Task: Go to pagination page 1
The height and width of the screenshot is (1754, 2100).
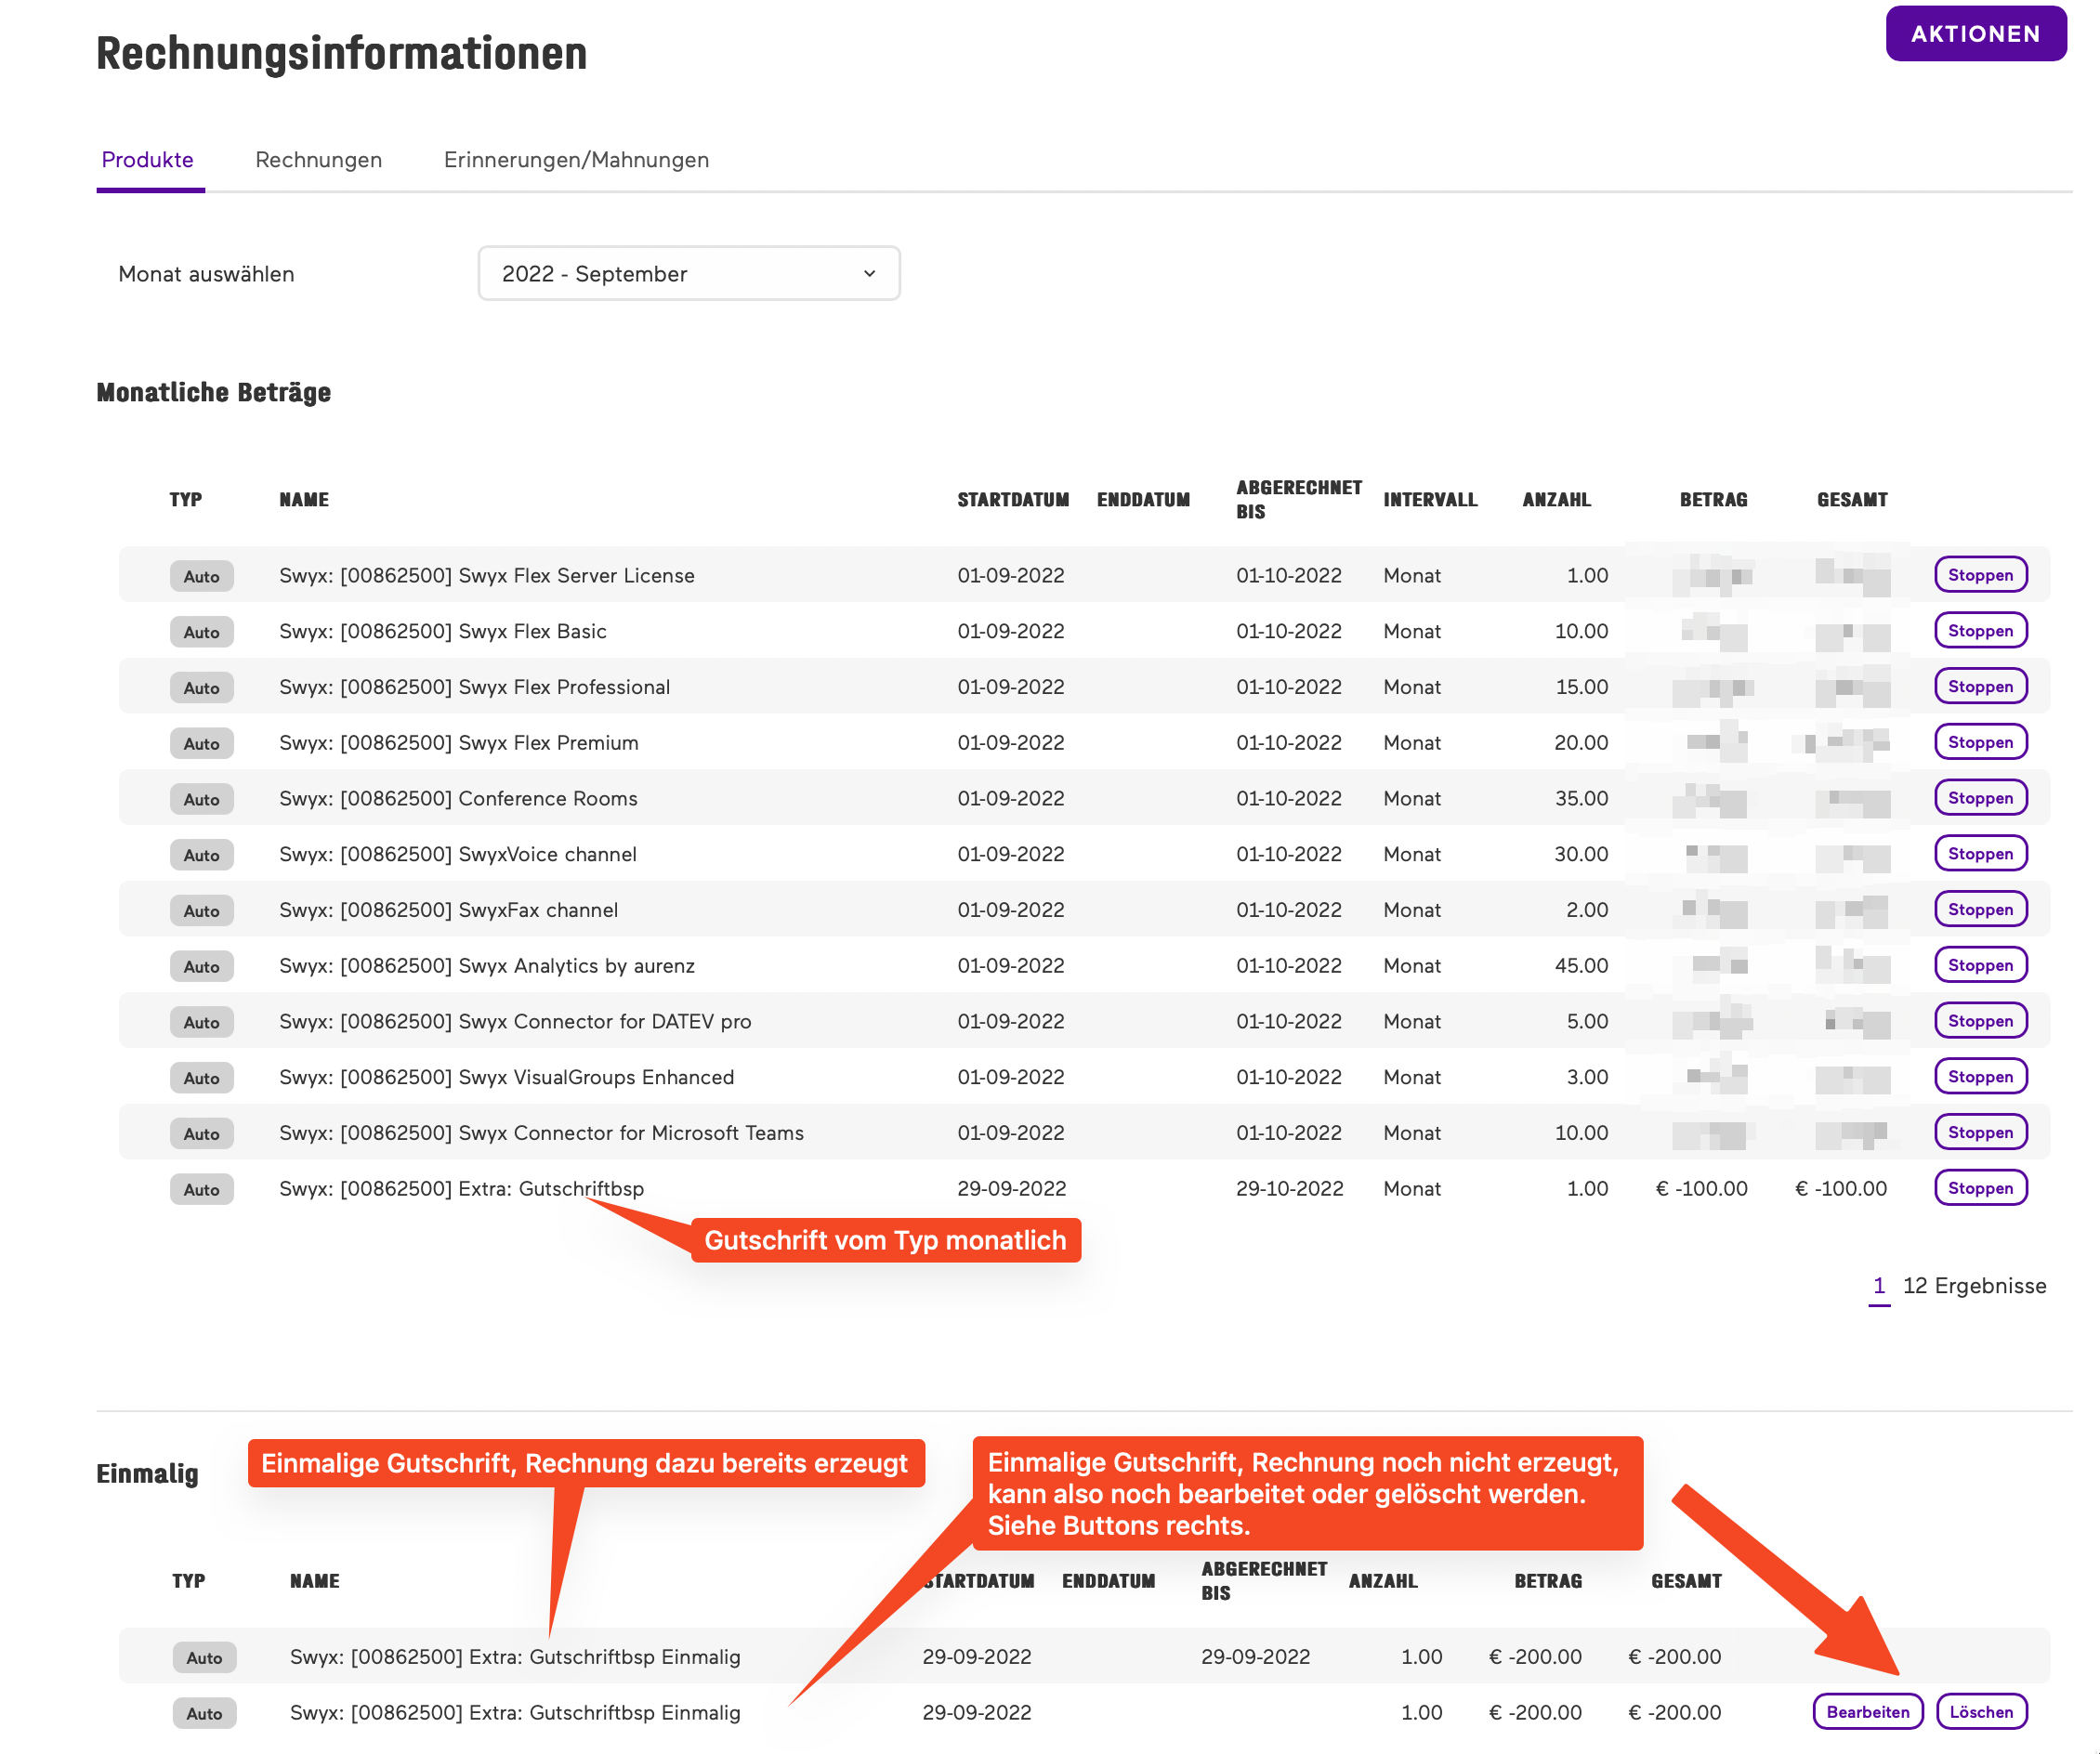Action: 1878,1286
